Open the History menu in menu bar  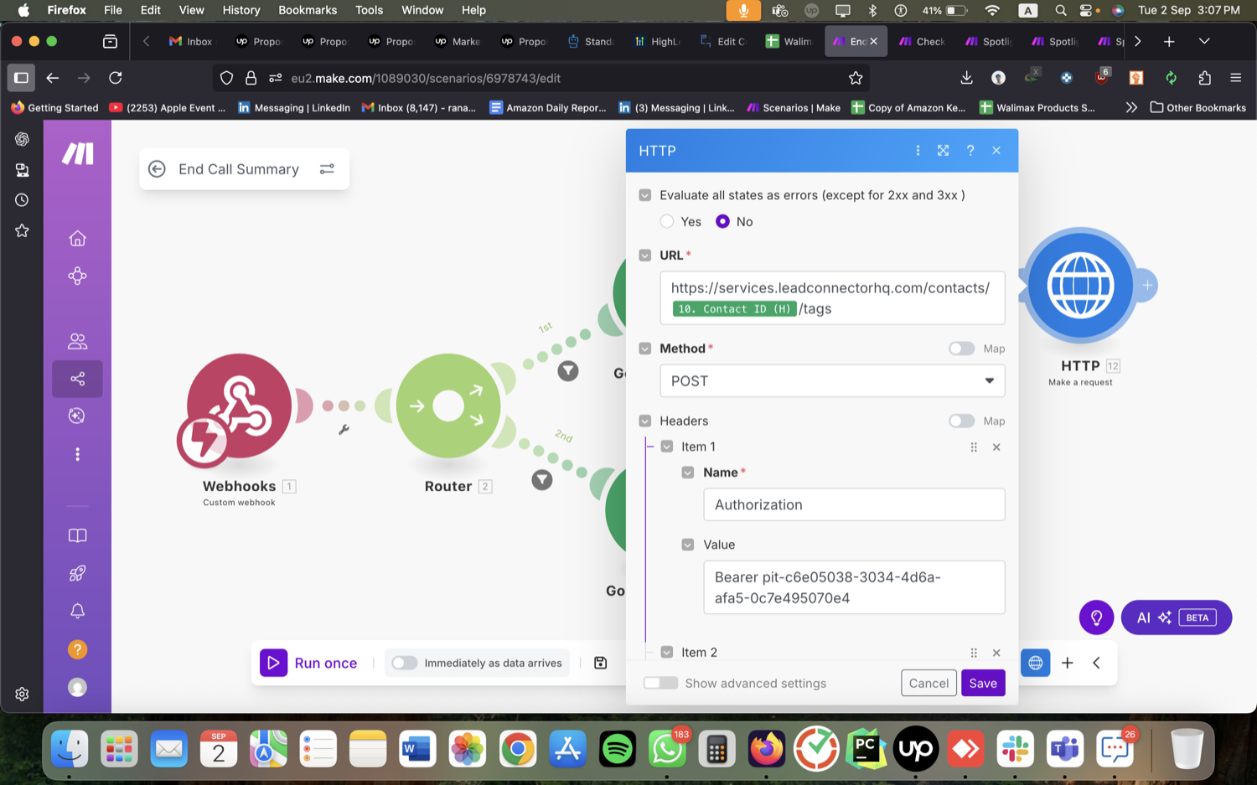(241, 10)
